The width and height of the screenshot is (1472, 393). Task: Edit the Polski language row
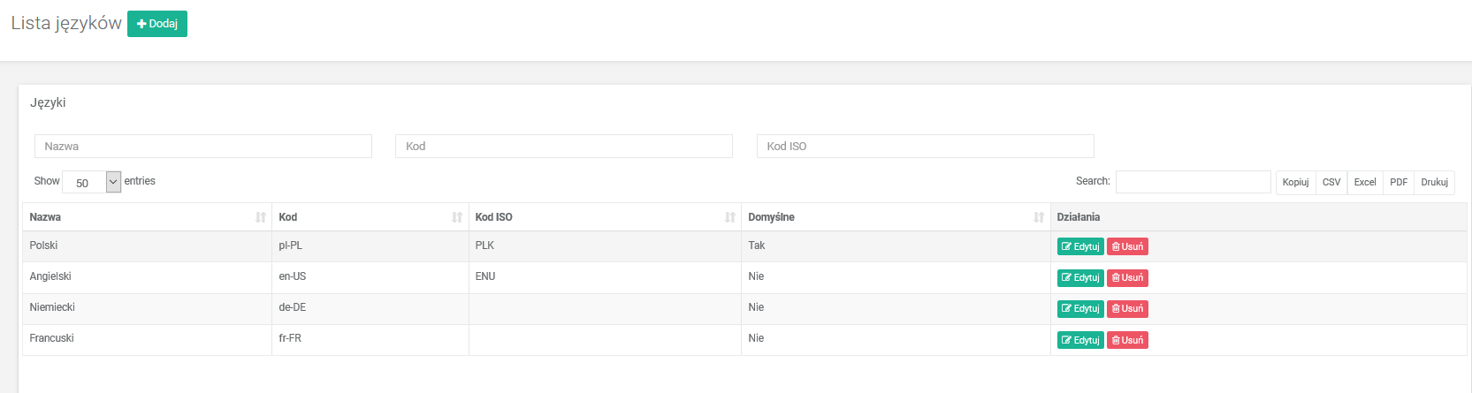[x=1080, y=246]
